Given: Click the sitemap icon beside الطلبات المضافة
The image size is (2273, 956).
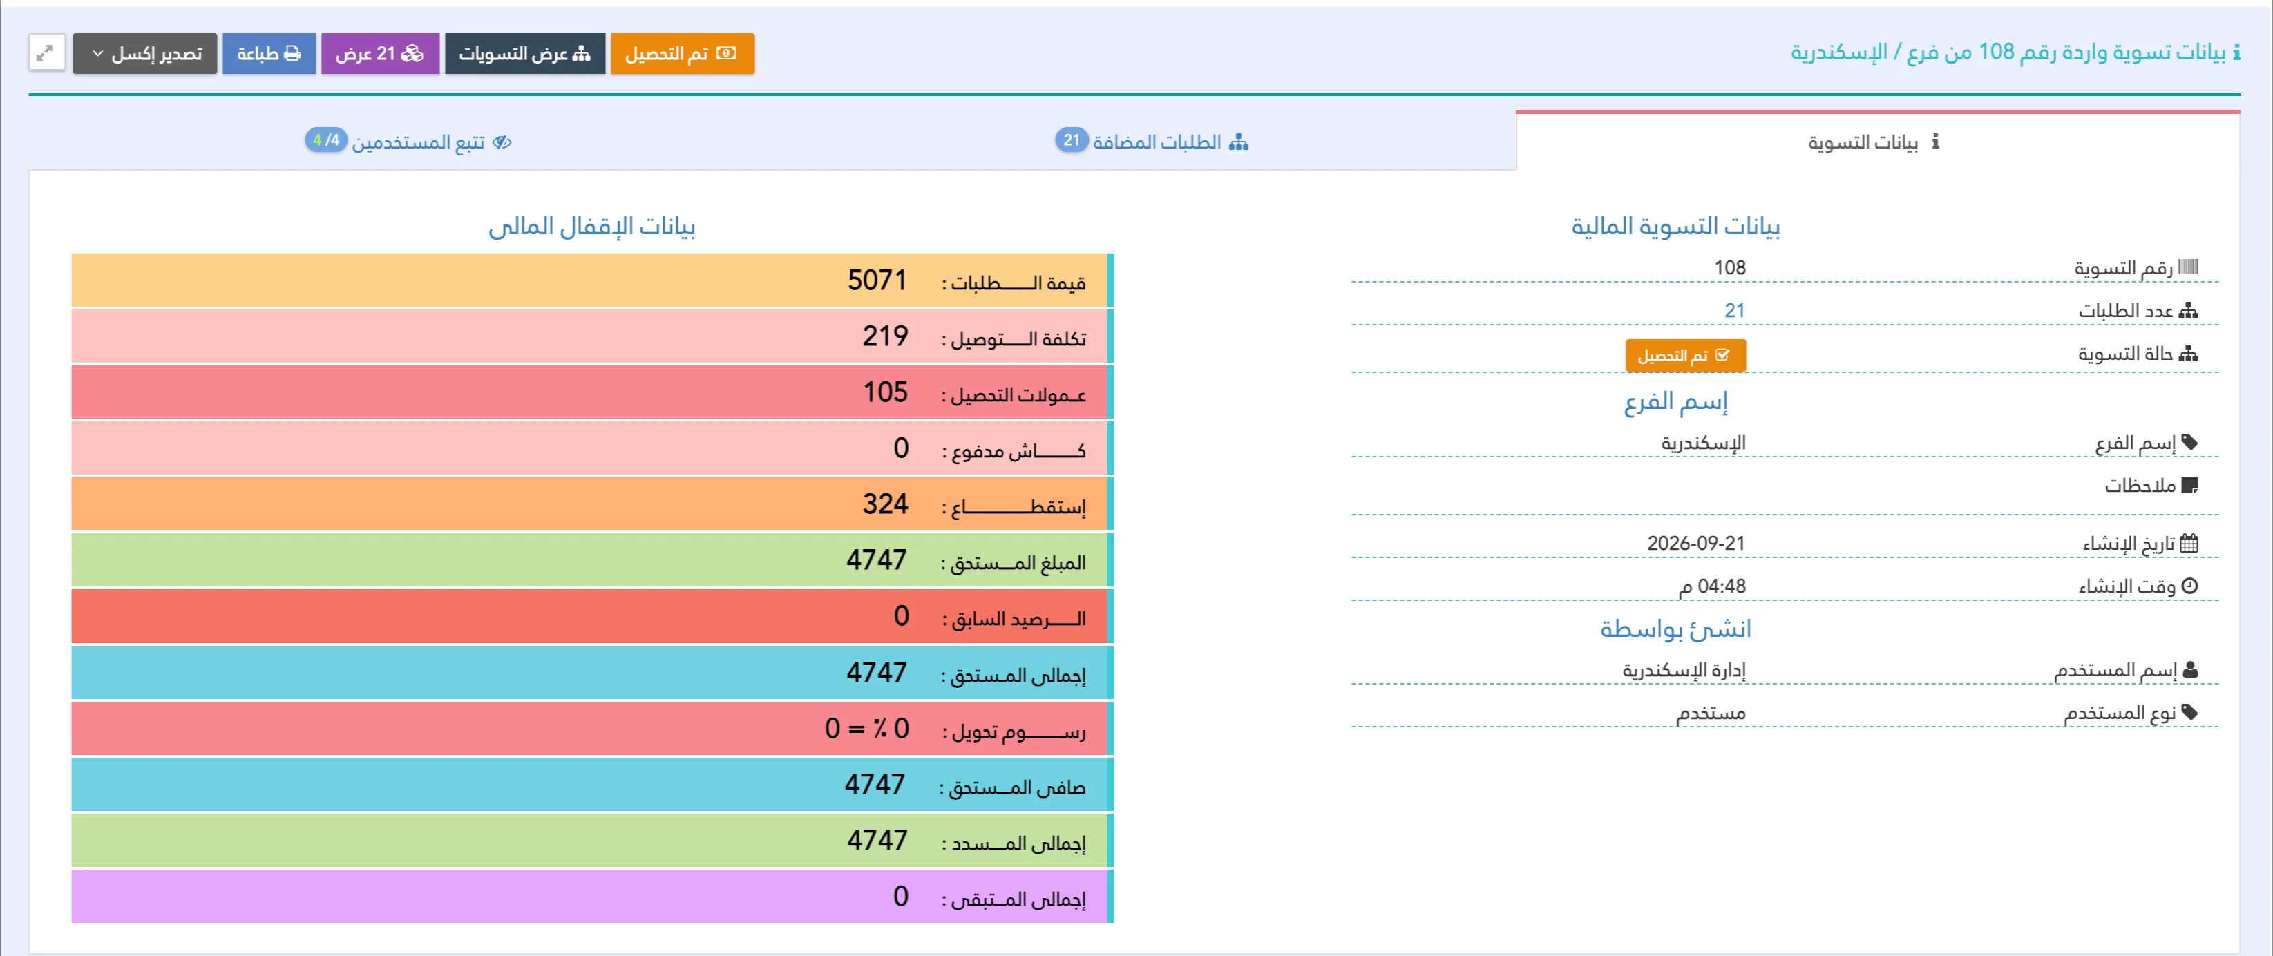Looking at the screenshot, I should pyautogui.click(x=1239, y=142).
